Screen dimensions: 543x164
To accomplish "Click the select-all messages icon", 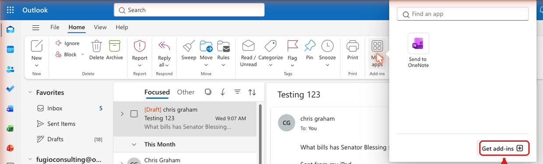I will [208, 92].
